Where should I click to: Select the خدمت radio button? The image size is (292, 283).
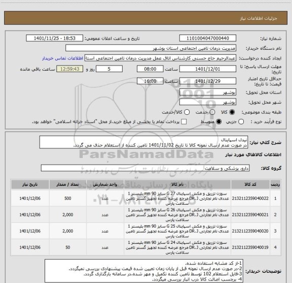212,112
